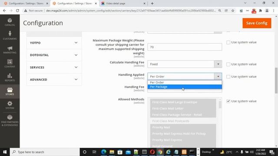Open Opera browser from taskbar

point(152,152)
